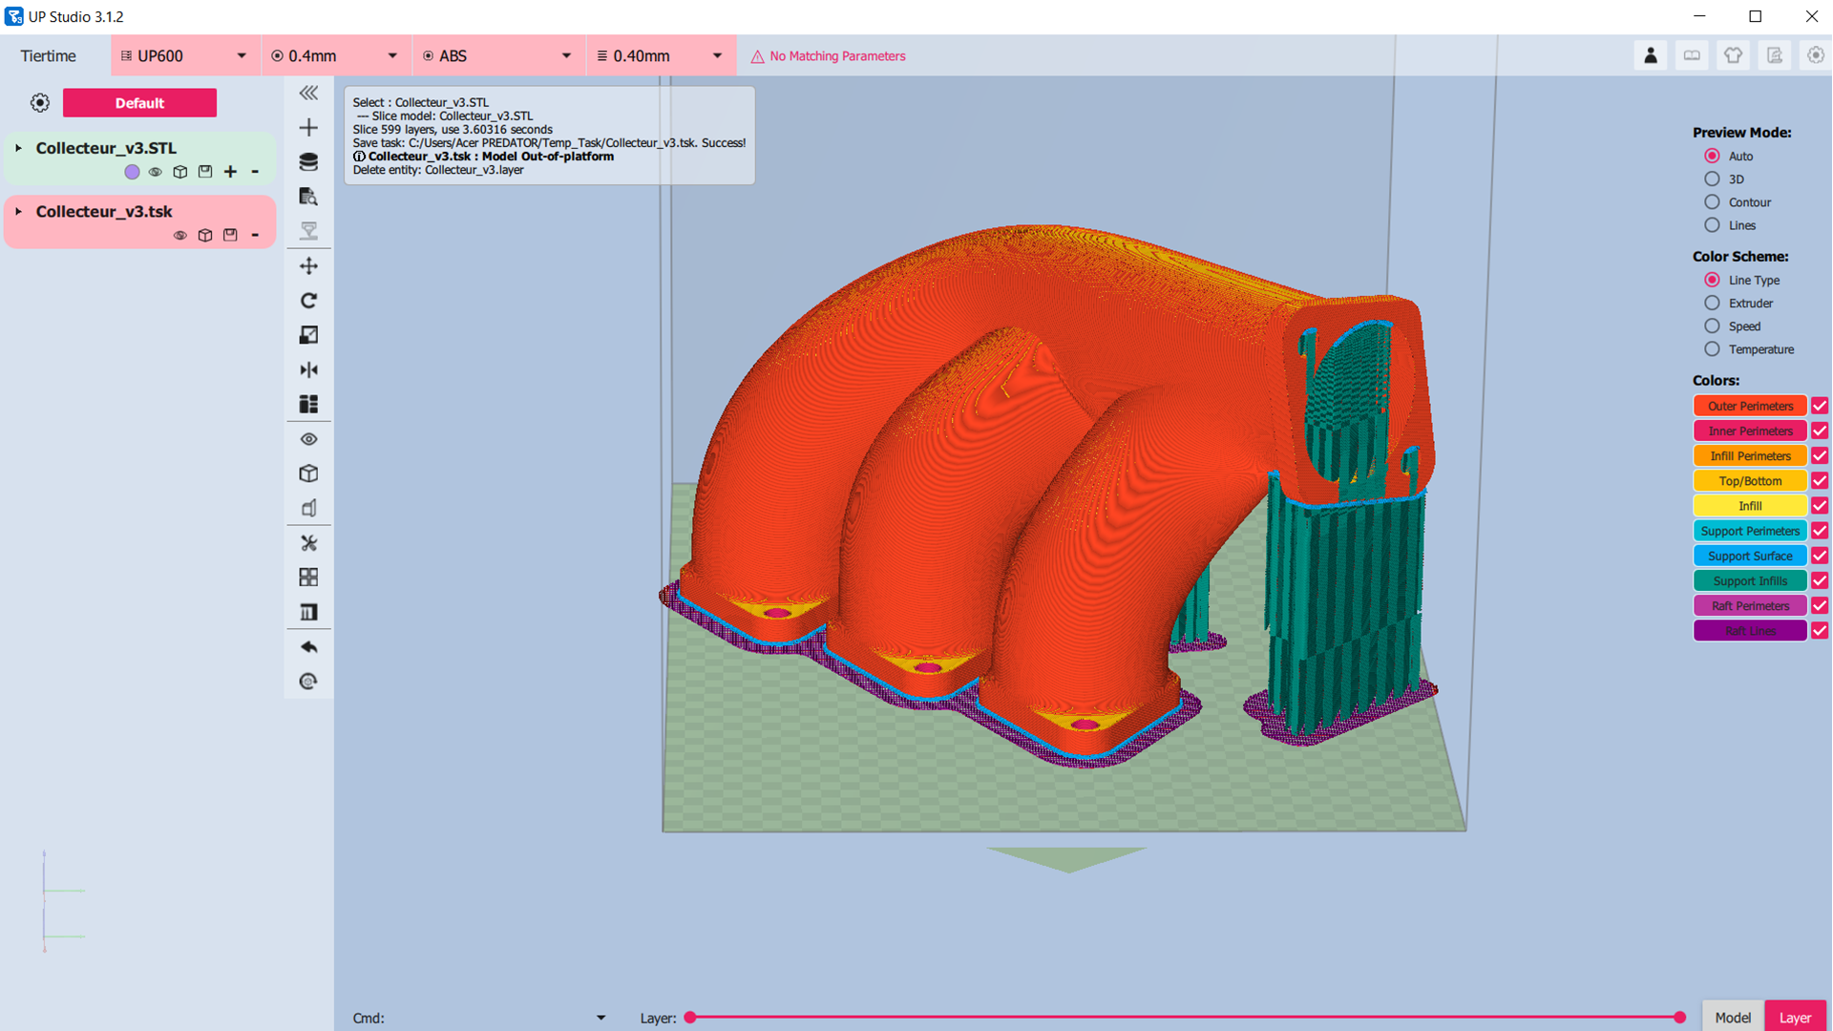Expand the Collecteur_v3.STL tree item

[18, 148]
